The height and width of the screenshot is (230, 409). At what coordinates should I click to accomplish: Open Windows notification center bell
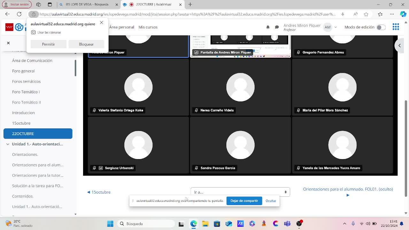click(x=402, y=224)
